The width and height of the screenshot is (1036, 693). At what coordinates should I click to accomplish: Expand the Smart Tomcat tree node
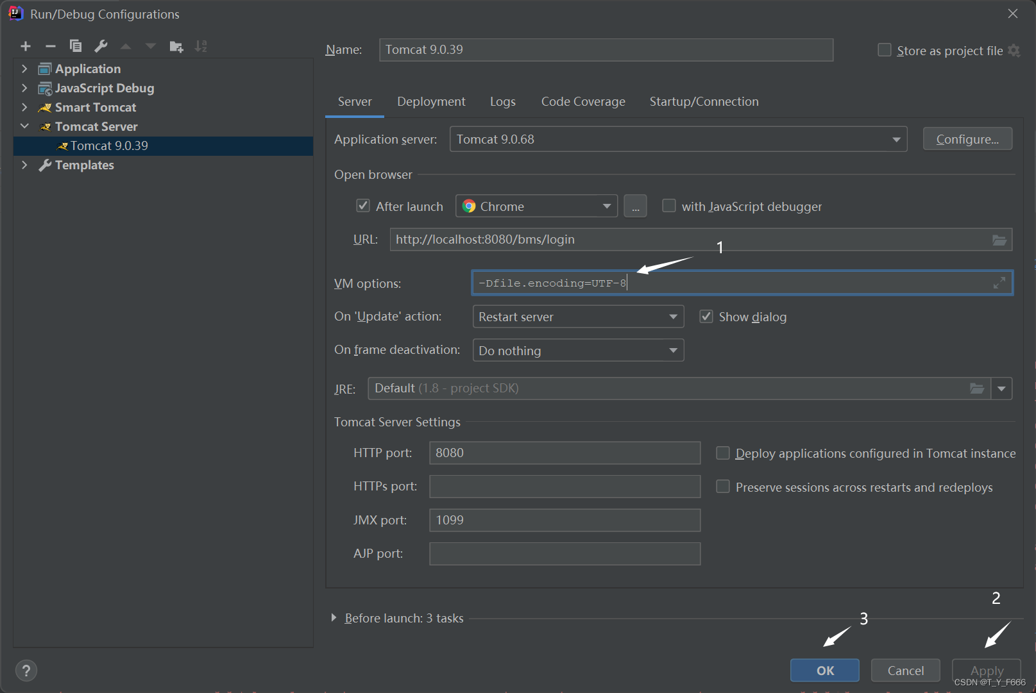coord(24,107)
